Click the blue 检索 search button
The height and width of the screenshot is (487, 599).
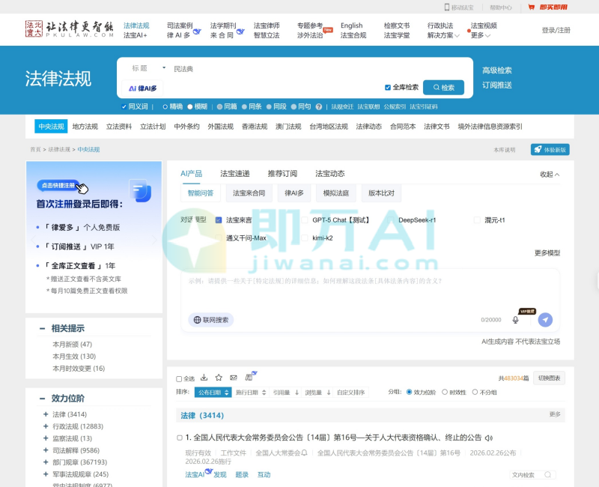point(443,87)
